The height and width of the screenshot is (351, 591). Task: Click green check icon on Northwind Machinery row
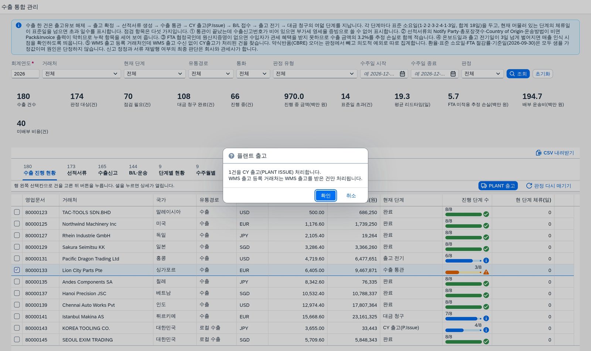[486, 226]
